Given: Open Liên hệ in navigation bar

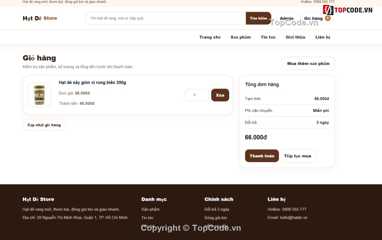Looking at the screenshot, I should point(323,37).
